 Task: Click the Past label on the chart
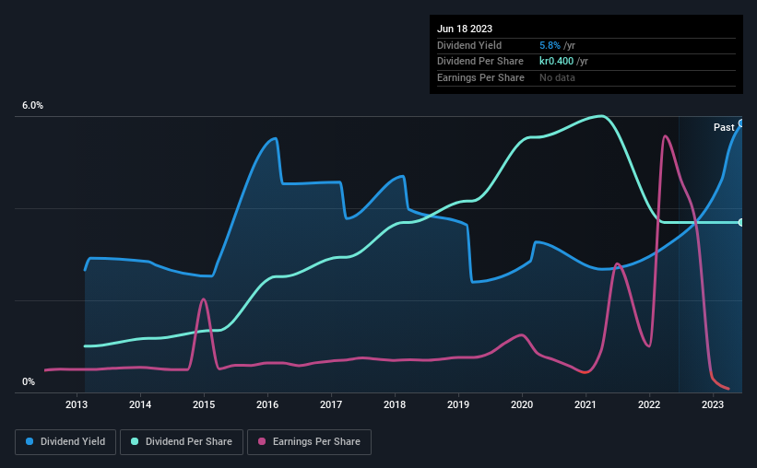pyautogui.click(x=724, y=127)
